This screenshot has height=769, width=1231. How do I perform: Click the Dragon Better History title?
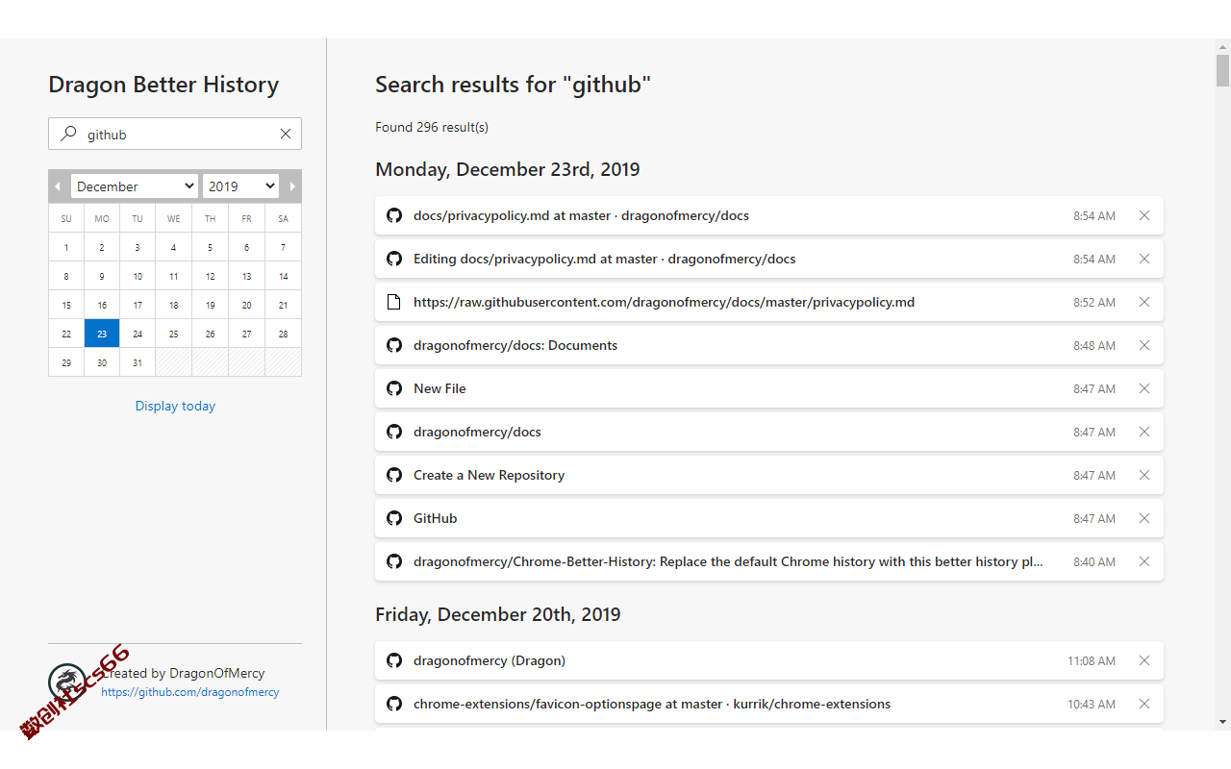coord(163,85)
